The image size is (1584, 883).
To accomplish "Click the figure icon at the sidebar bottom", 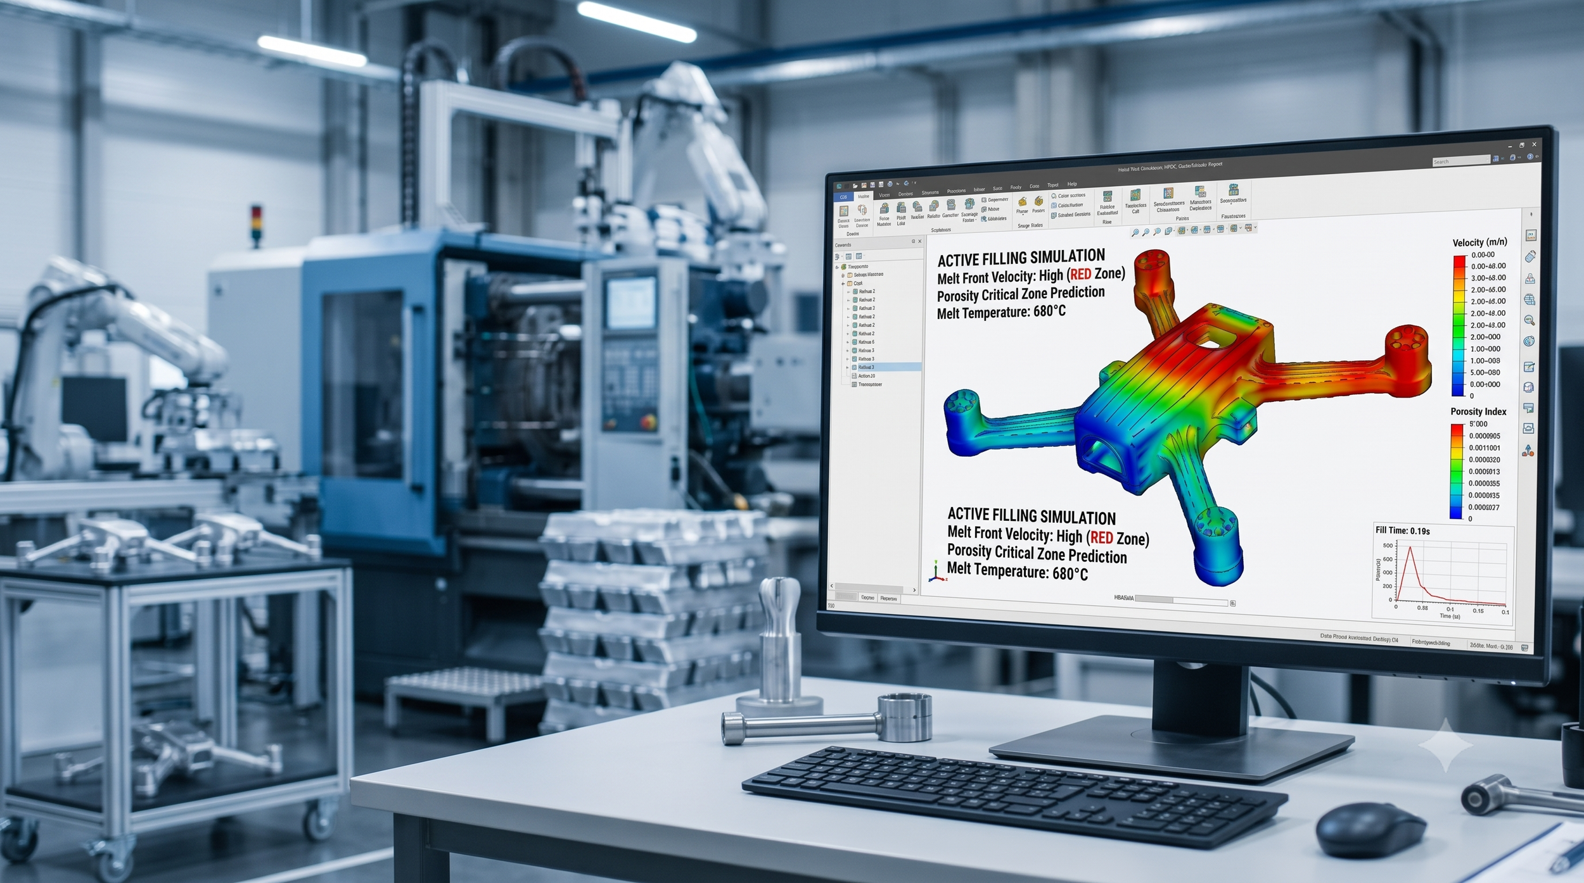I will coord(1529,450).
